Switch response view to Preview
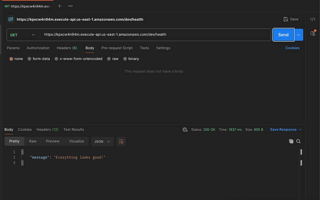This screenshot has width=320, height=200. pyautogui.click(x=52, y=141)
